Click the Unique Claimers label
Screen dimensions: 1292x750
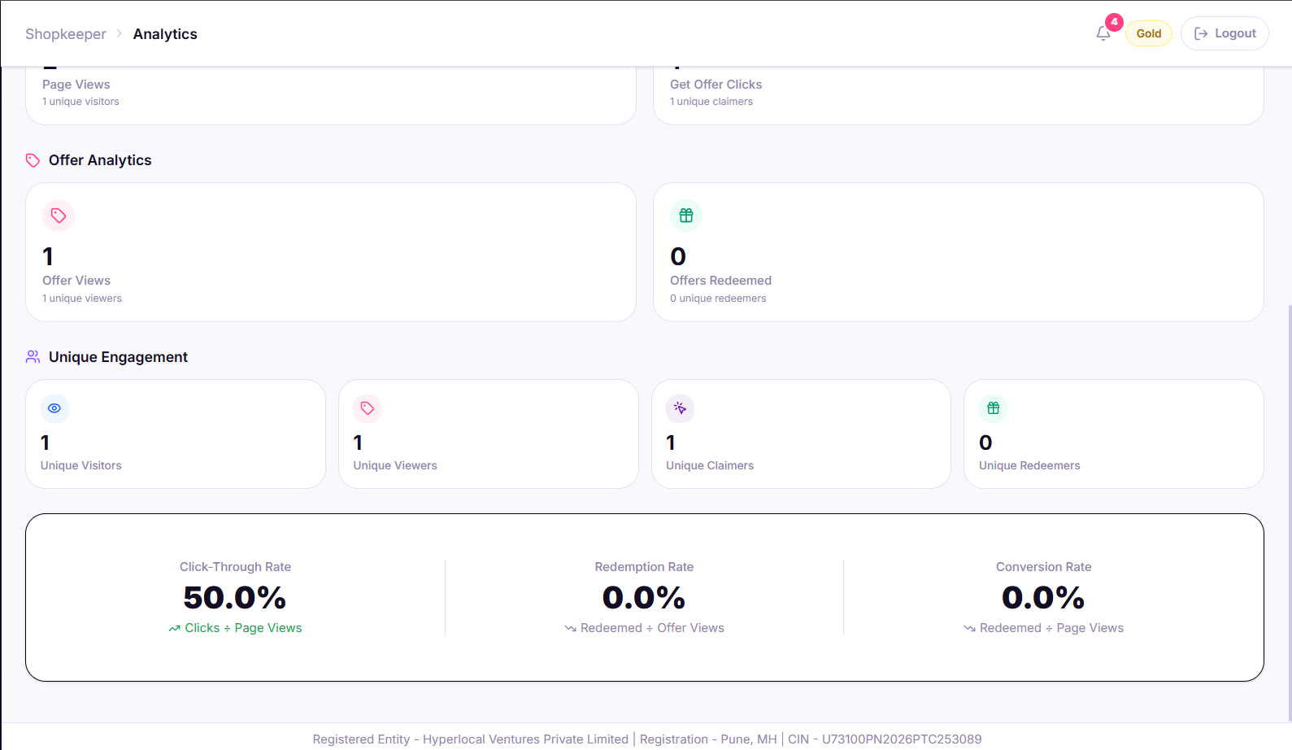click(710, 466)
